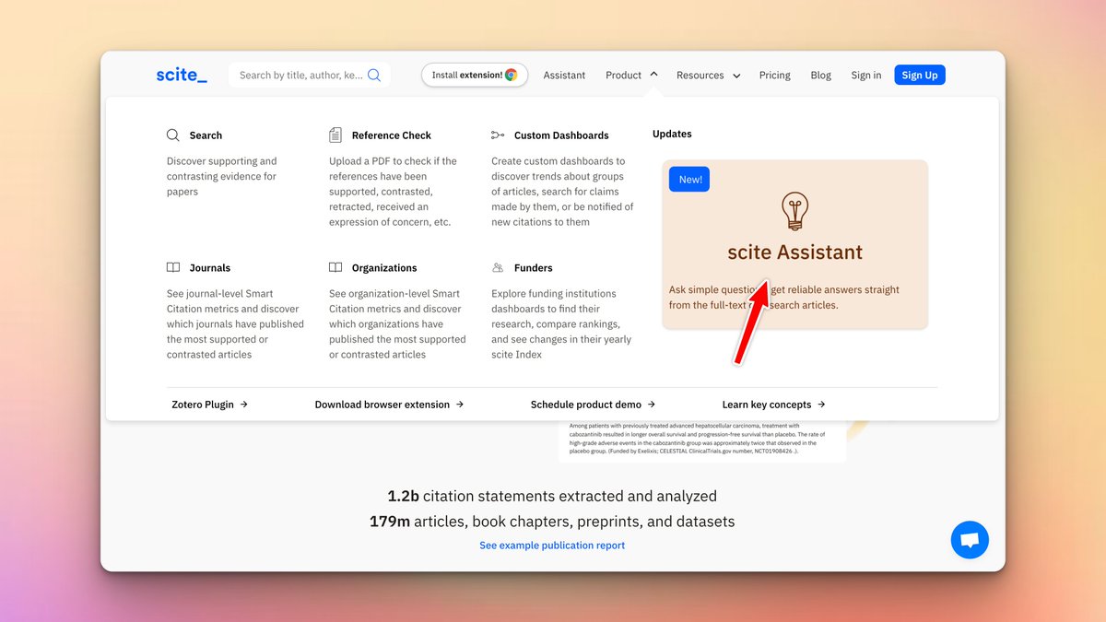Click 'Upload a PDF to check' description
This screenshot has width=1106, height=622.
[x=393, y=192]
